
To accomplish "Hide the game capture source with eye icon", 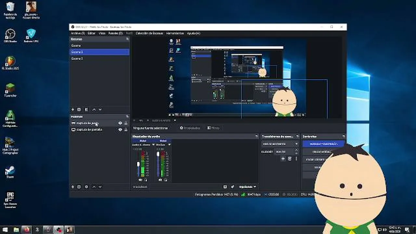I will click(x=120, y=123).
